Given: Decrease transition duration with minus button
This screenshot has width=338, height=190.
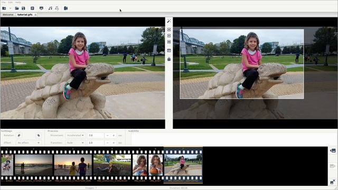Looking at the screenshot, I should 107,143.
